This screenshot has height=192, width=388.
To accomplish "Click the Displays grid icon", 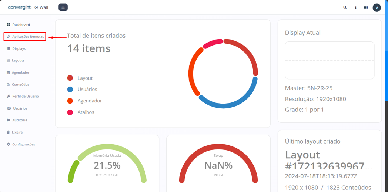I will coord(9,48).
